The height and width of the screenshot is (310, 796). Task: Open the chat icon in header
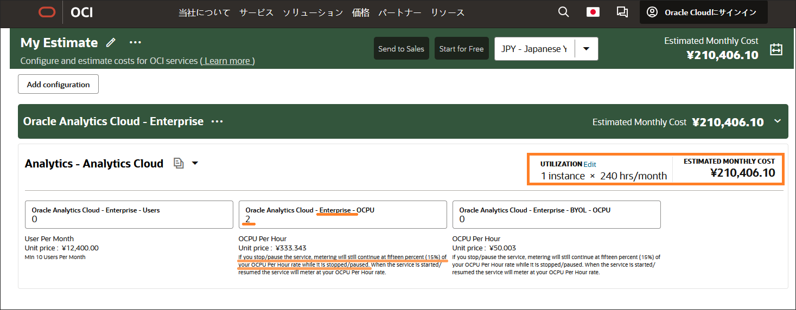point(622,12)
